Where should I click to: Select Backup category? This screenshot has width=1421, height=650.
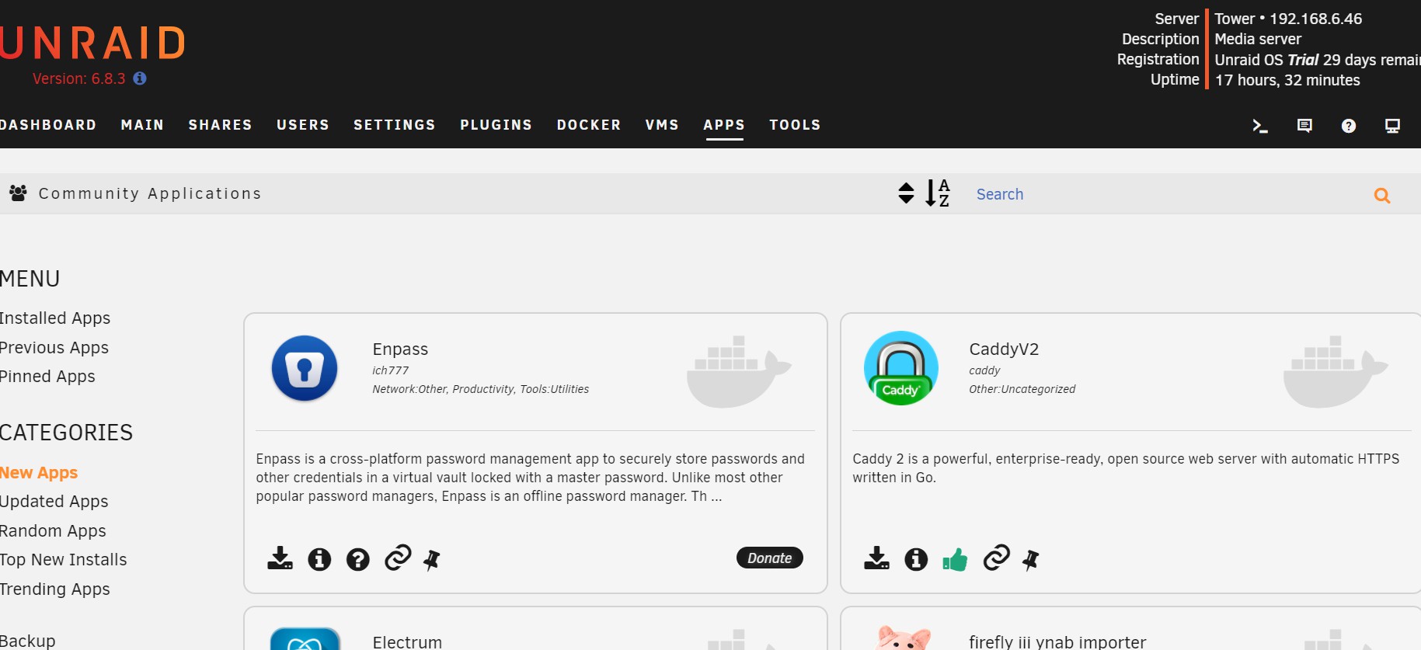point(28,641)
